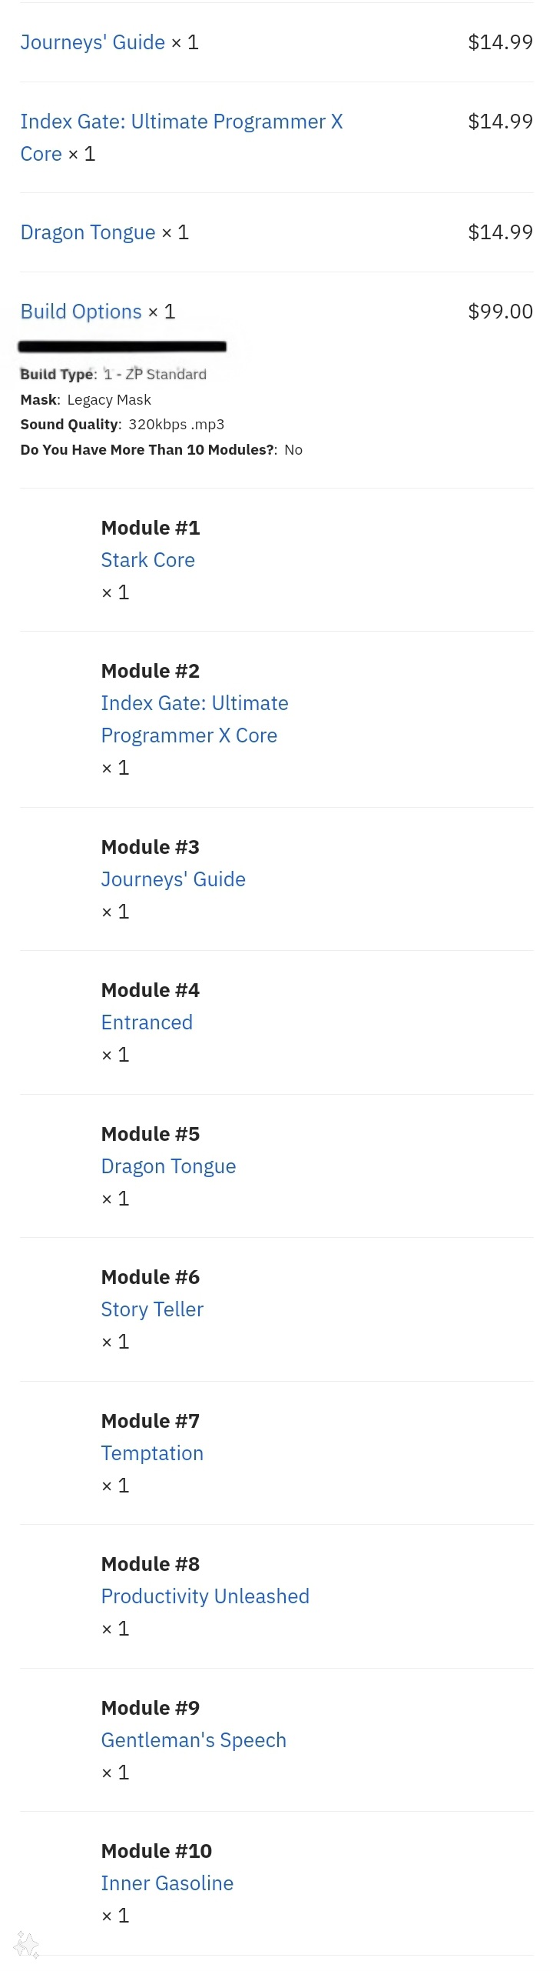Screen dimensions: 553x1971
Task: Open Dragon Tongue link under Module #5
Action: pyautogui.click(x=168, y=1166)
